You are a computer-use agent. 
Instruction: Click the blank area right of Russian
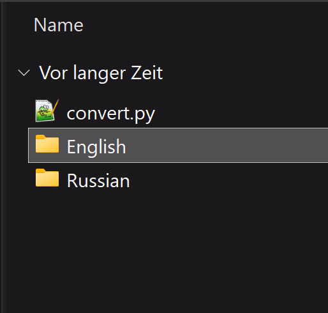[x=230, y=180]
